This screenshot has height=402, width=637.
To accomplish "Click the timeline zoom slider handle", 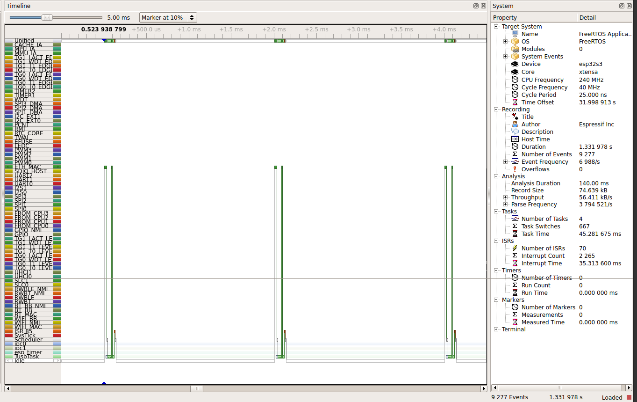I will 47,17.
